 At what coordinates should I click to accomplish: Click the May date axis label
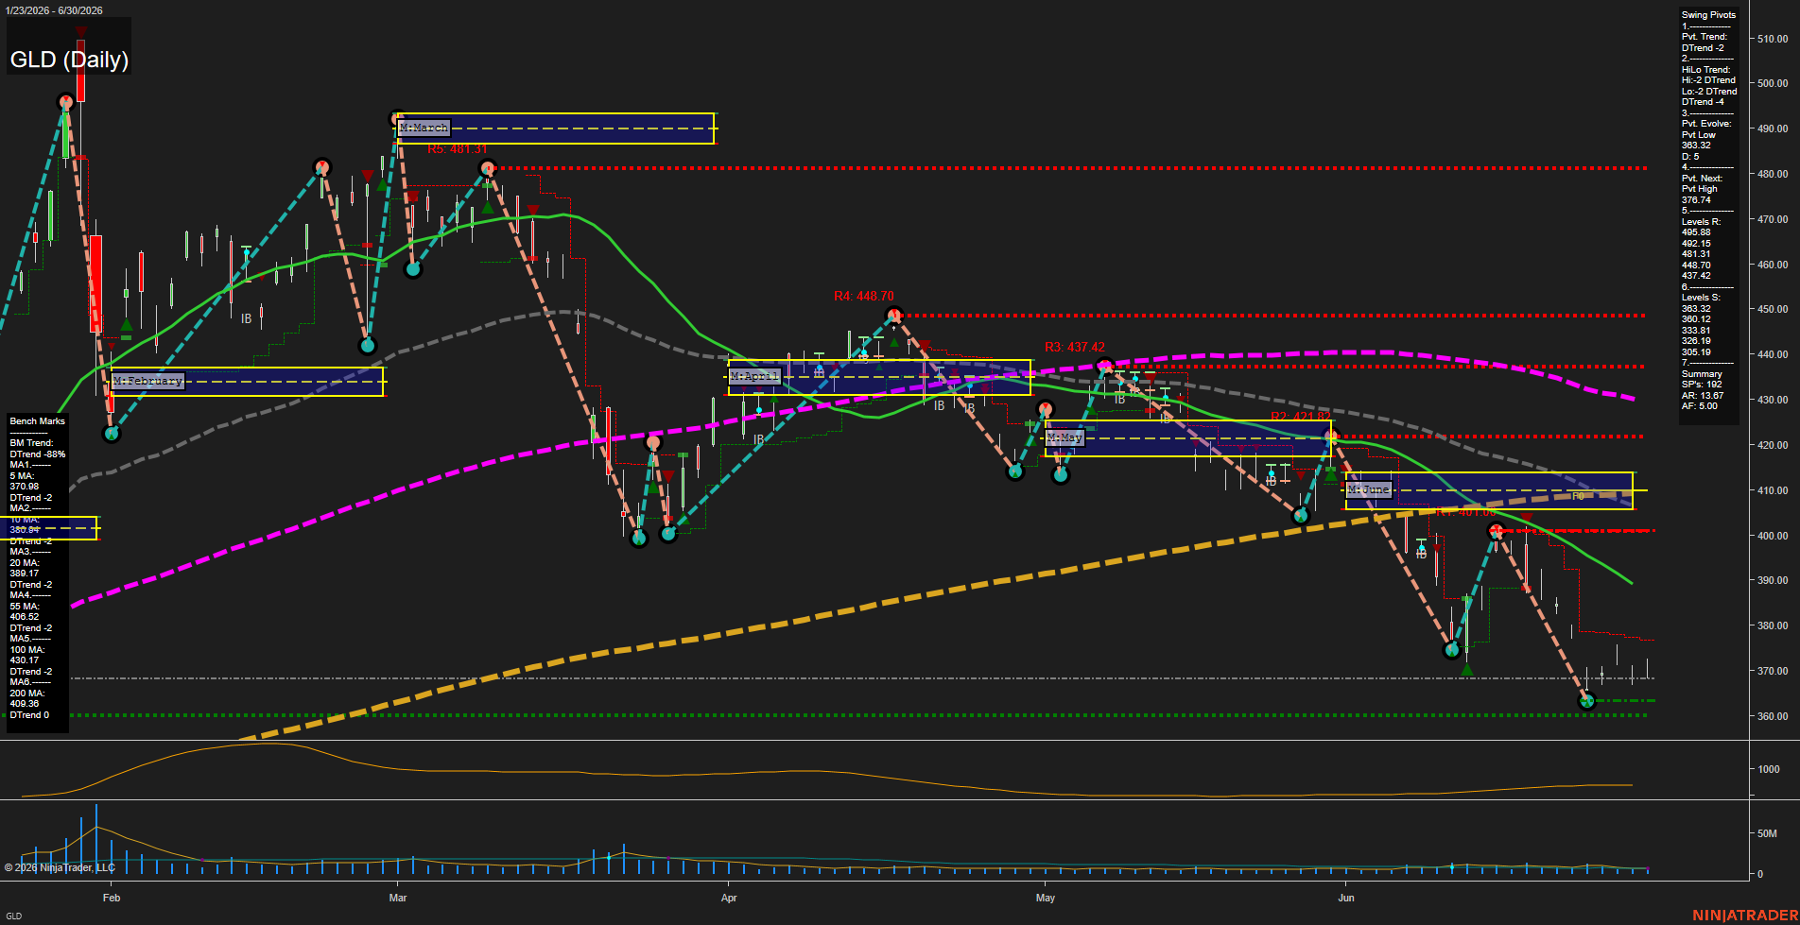pos(1046,898)
